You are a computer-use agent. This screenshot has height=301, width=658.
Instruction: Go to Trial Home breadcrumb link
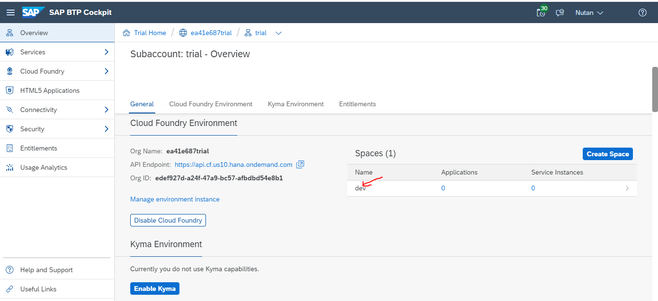point(150,33)
